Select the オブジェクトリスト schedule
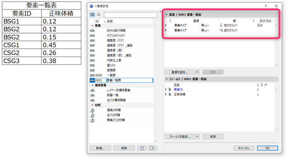The height and width of the screenshot is (160, 290). [121, 36]
